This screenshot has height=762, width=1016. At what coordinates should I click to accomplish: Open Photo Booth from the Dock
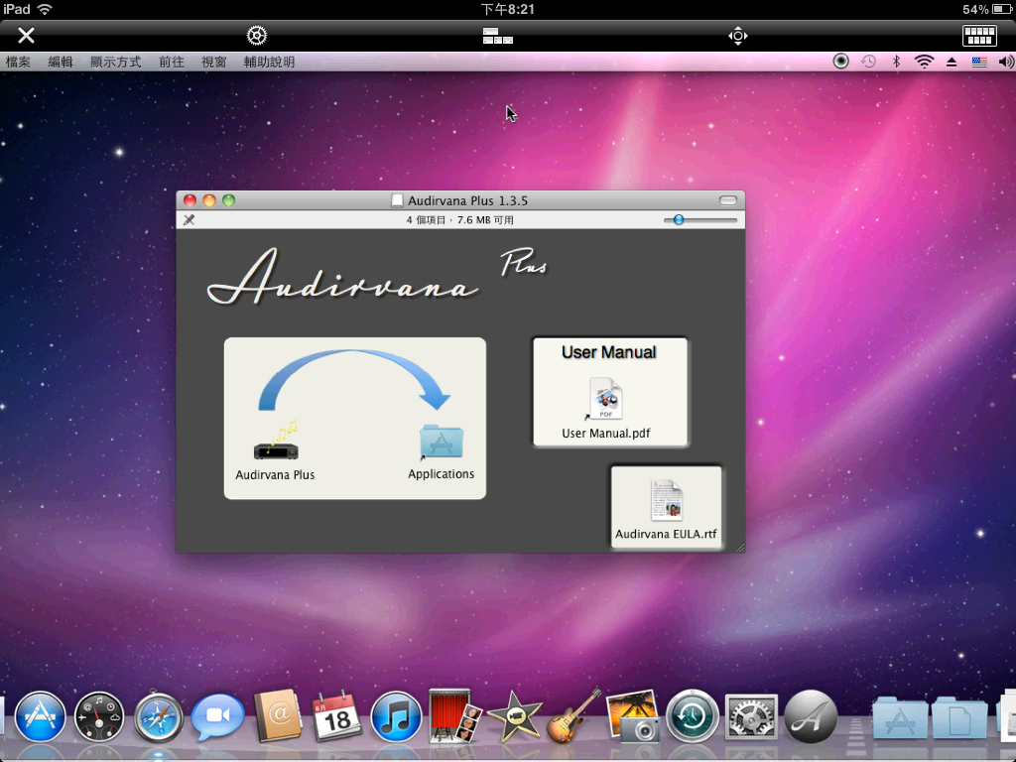(454, 715)
